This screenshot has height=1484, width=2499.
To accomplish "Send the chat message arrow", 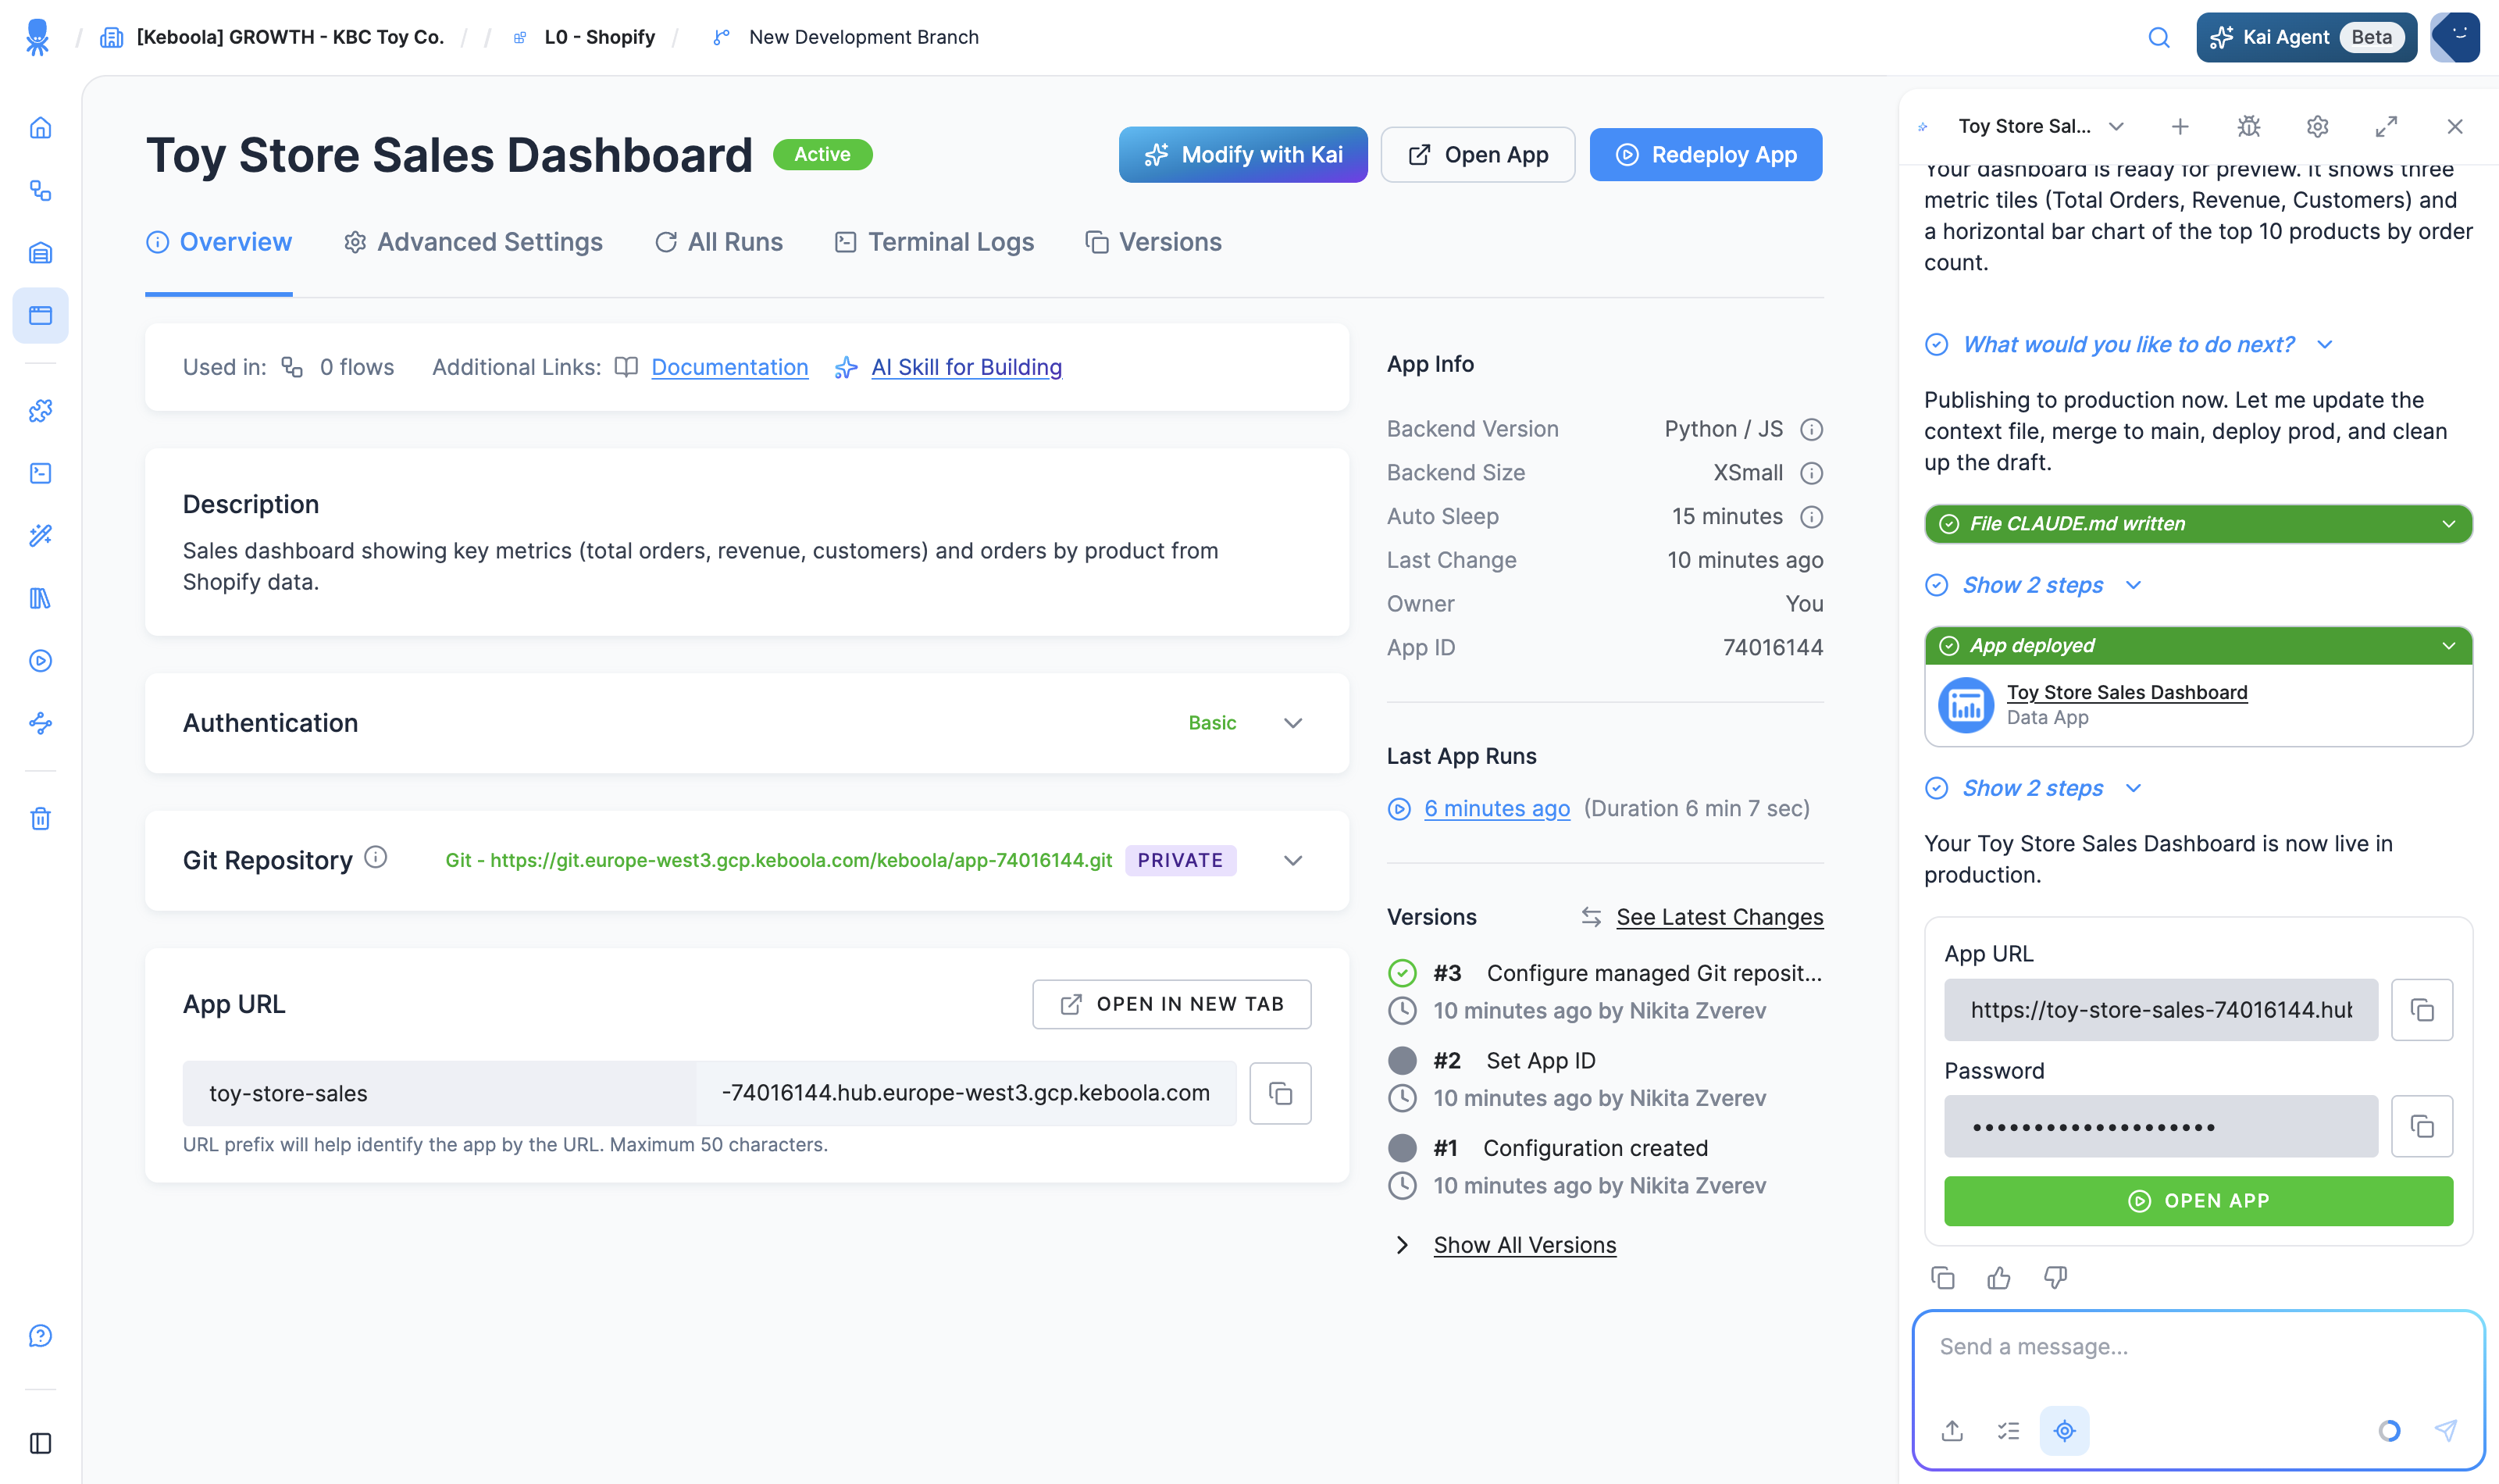I will [x=2446, y=1430].
